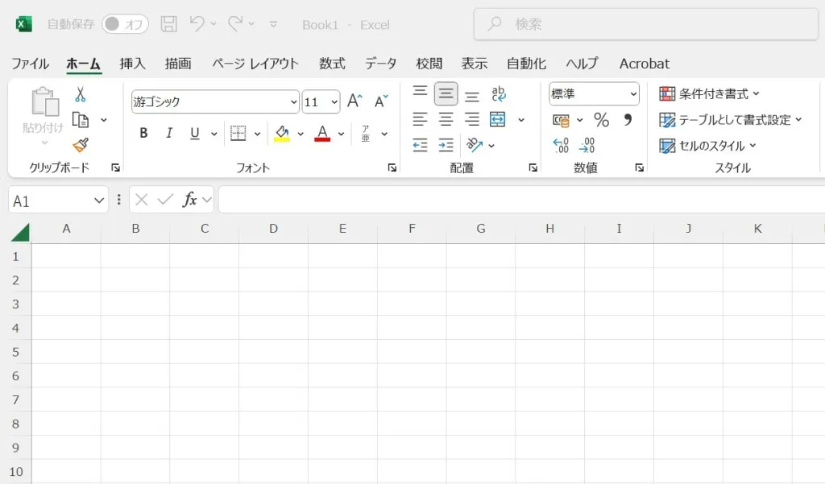
Task: Toggle the AutoSave switch
Action: tap(124, 24)
